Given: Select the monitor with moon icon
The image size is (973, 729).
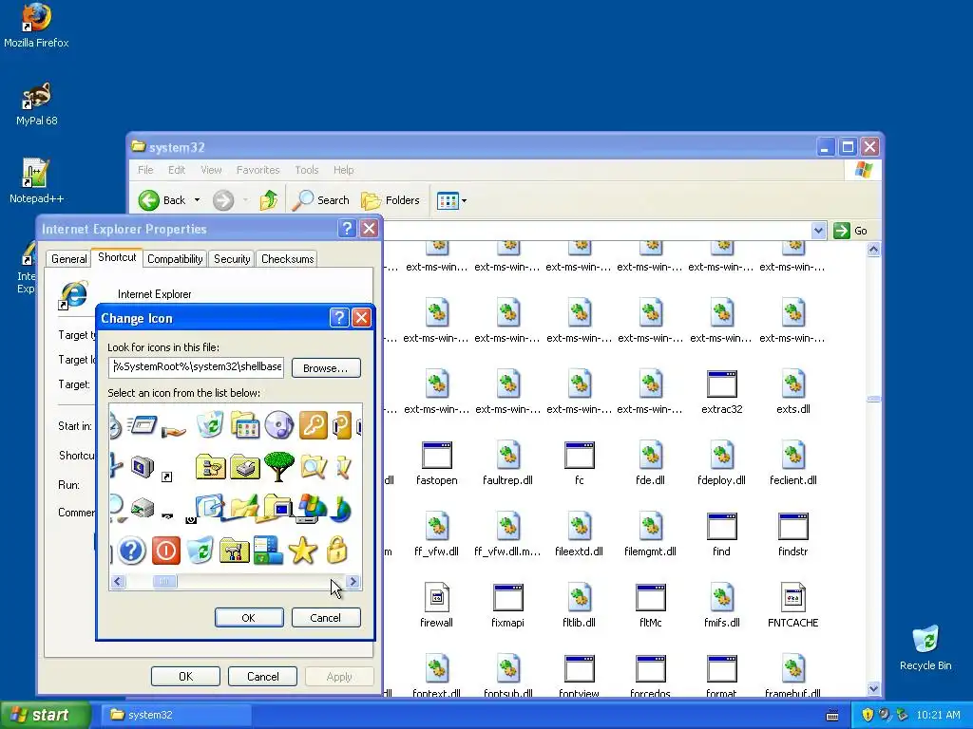Looking at the screenshot, I should click(143, 466).
